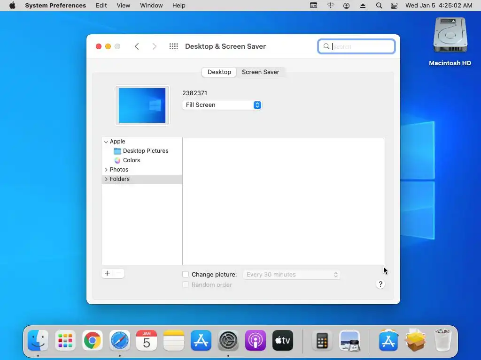Click the Search field in preferences window
Image resolution: width=481 pixels, height=360 pixels.
point(357,46)
